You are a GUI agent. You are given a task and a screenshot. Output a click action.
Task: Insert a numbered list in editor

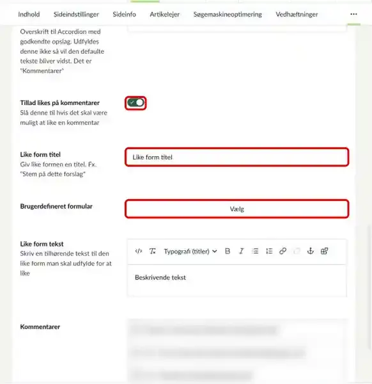pyautogui.click(x=269, y=252)
